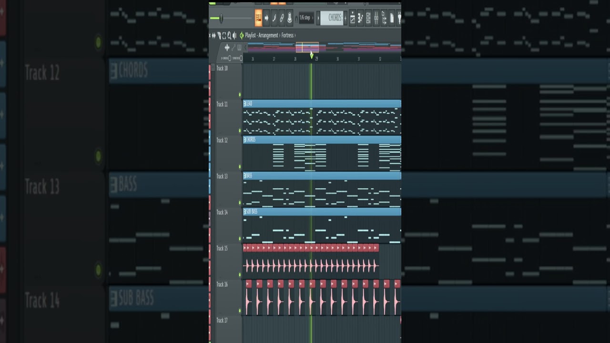Screen dimensions: 610x343
Task: Collapse the track header chevron
Action: click(x=245, y=48)
